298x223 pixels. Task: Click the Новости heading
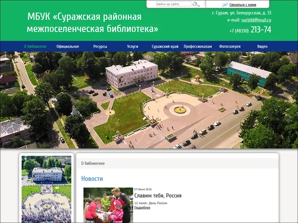[92, 179]
